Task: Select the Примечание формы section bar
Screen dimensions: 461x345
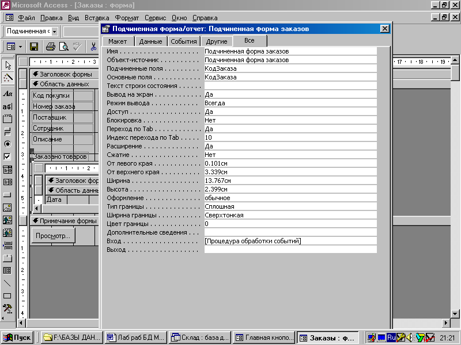Action: pyautogui.click(x=65, y=221)
